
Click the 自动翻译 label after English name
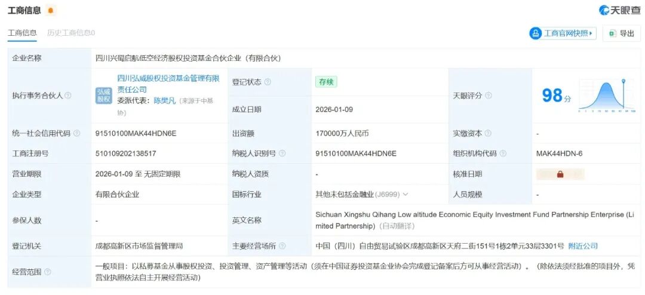pos(396,226)
